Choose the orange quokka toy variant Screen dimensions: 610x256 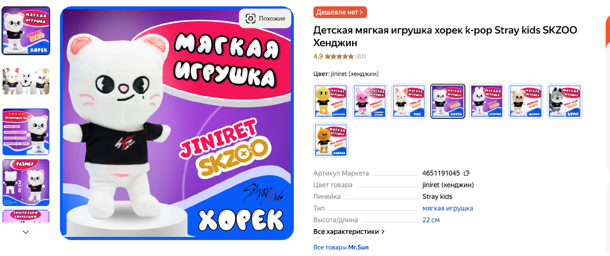click(331, 140)
